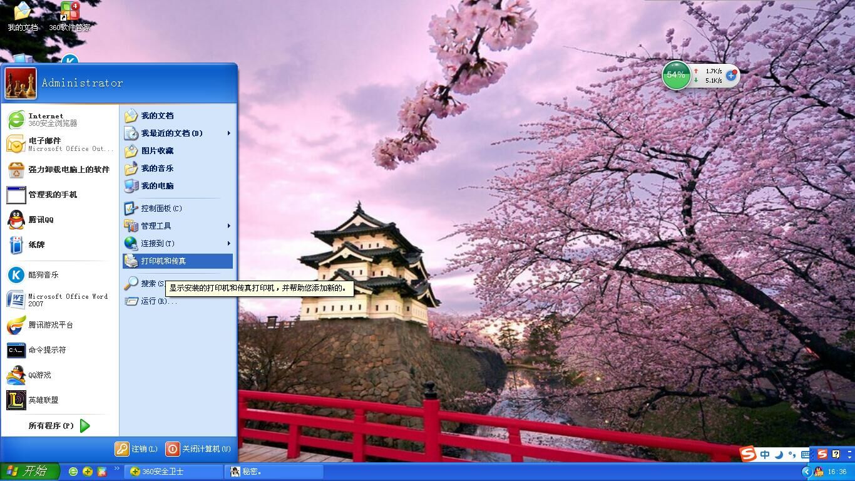Open 搜索 from the start menu

(145, 284)
